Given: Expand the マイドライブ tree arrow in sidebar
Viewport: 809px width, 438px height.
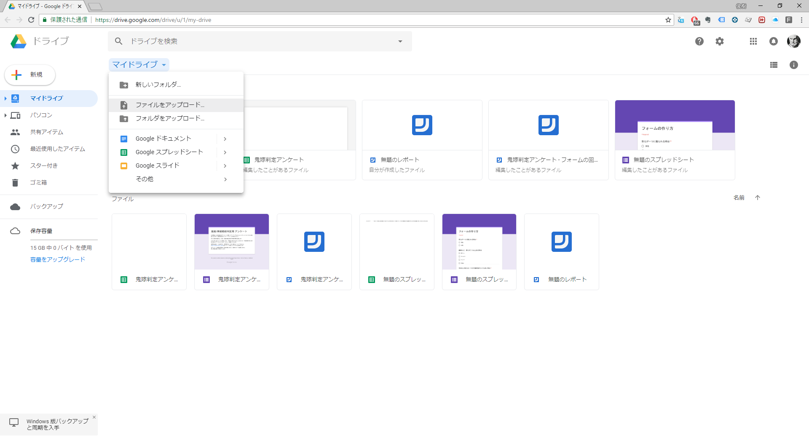Looking at the screenshot, I should pos(5,98).
